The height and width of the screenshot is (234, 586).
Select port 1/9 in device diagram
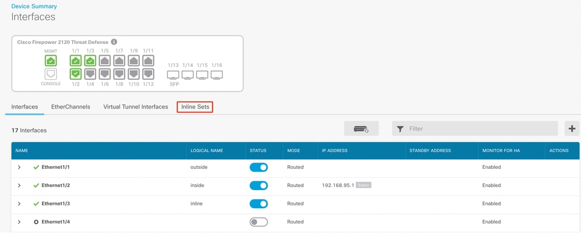[x=134, y=60]
